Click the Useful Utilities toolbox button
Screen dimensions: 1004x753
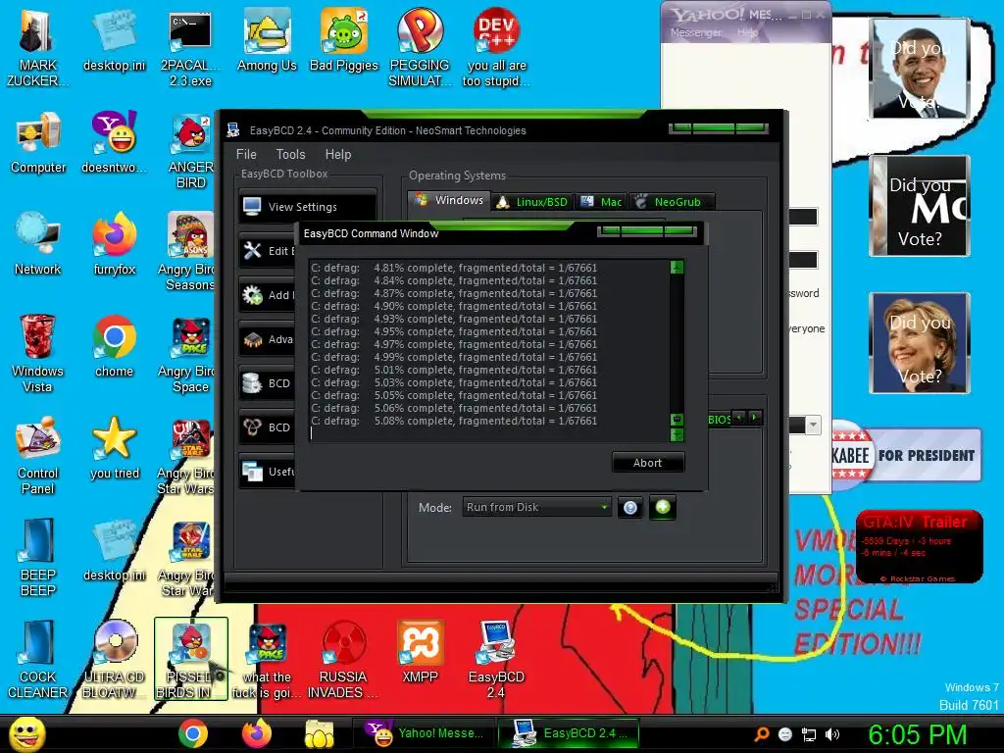click(x=267, y=472)
